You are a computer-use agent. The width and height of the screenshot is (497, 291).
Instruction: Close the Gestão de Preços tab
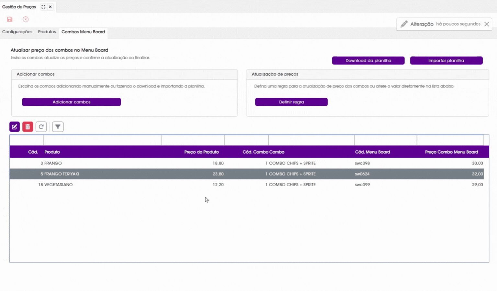click(50, 7)
